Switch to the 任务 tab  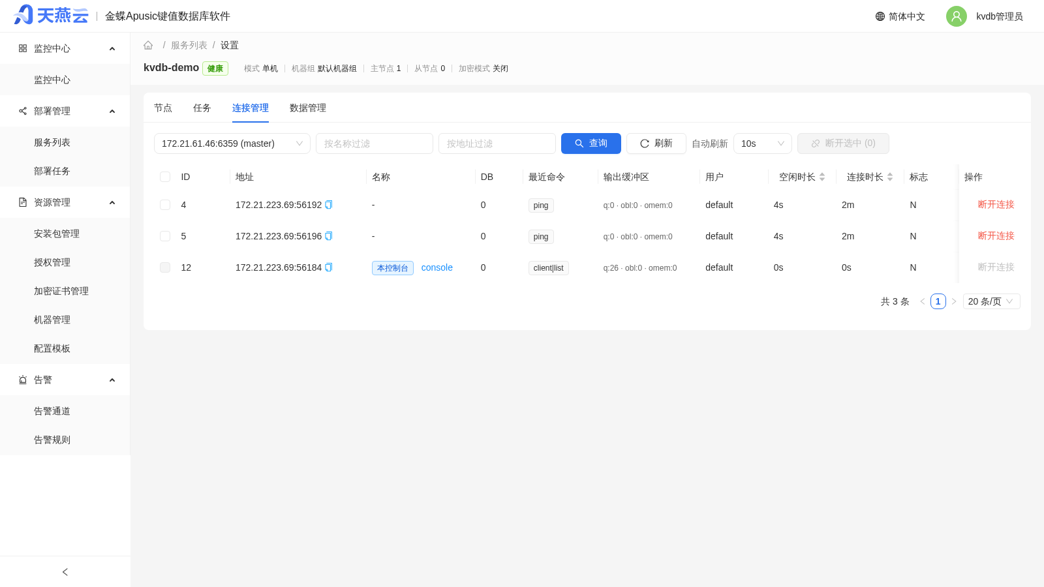click(x=202, y=108)
